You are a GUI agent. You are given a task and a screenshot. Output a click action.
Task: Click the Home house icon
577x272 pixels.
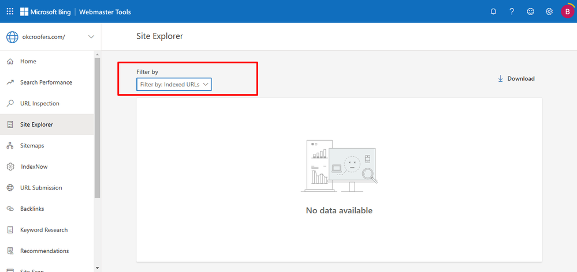[10, 61]
